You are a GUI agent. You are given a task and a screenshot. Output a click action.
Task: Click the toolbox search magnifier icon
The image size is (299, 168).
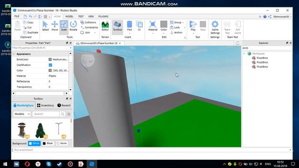(x=63, y=114)
